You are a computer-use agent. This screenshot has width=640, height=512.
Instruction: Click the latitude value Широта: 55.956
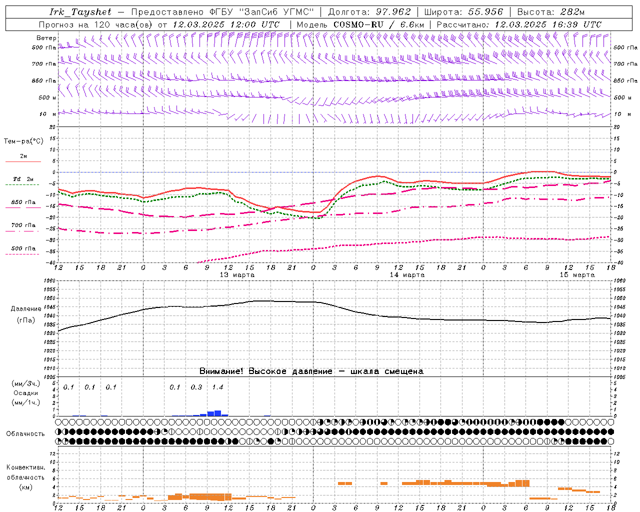pos(463,12)
